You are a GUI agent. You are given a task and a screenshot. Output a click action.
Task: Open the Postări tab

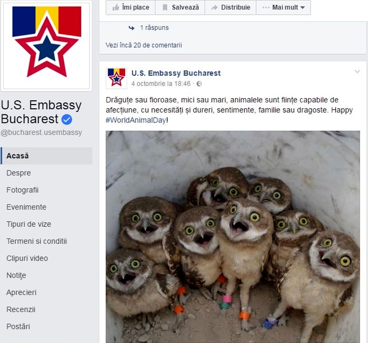pyautogui.click(x=18, y=327)
